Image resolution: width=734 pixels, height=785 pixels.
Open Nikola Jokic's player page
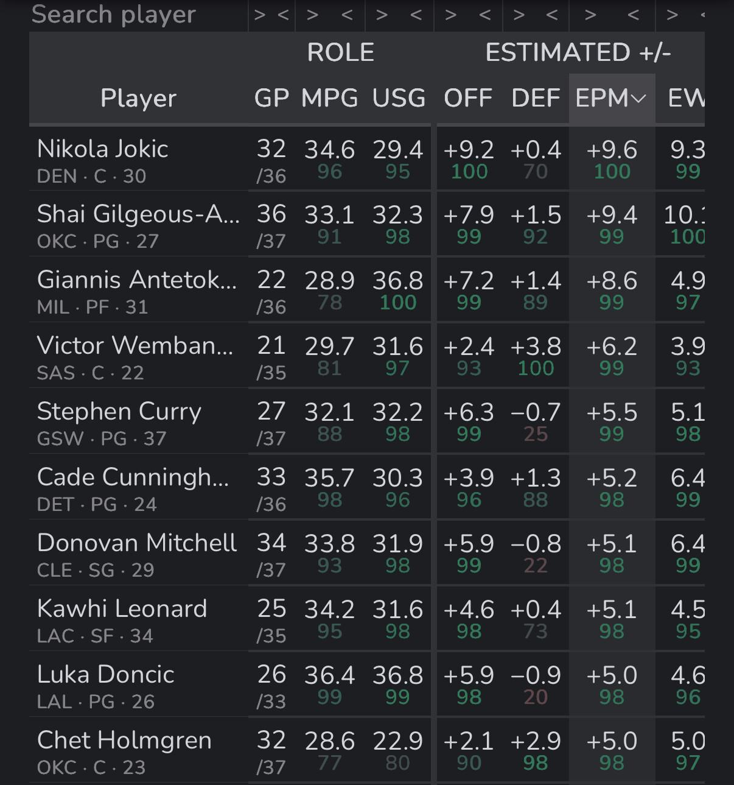(102, 149)
